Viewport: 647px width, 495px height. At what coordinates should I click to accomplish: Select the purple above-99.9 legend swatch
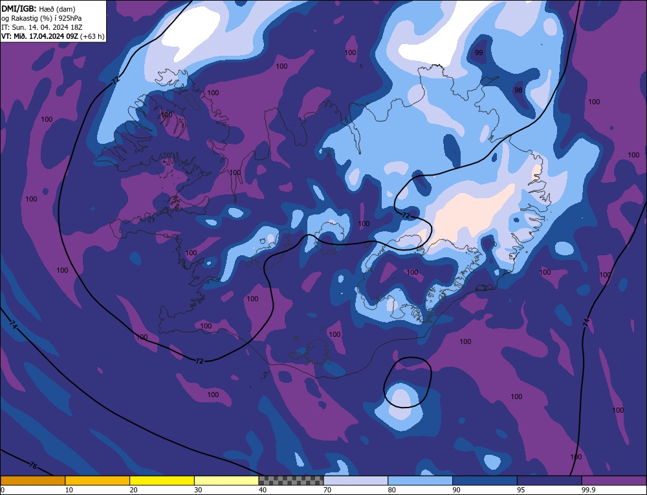click(x=614, y=481)
